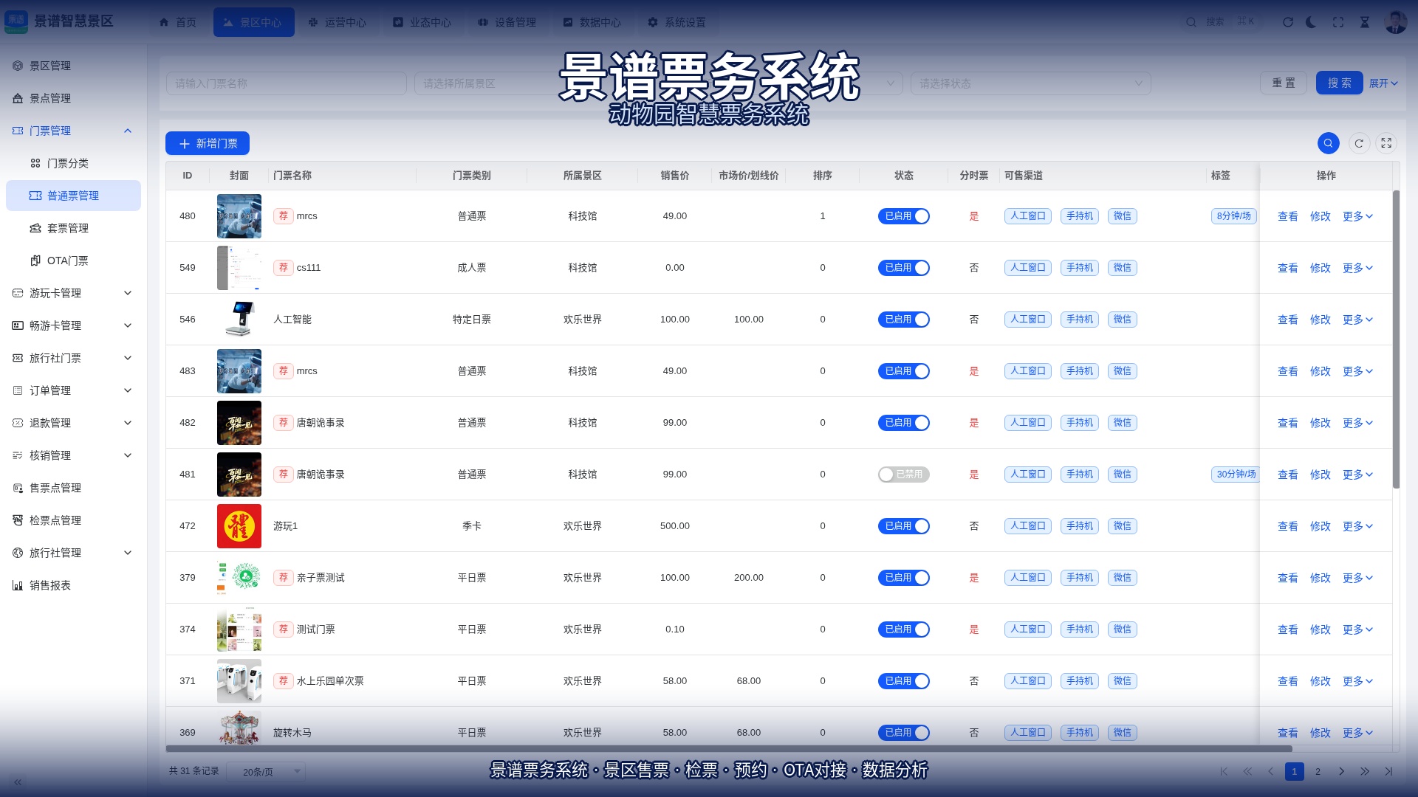Image resolution: width=1418 pixels, height=797 pixels.
Task: Switch to the 数据中心 tab
Action: [x=592, y=22]
